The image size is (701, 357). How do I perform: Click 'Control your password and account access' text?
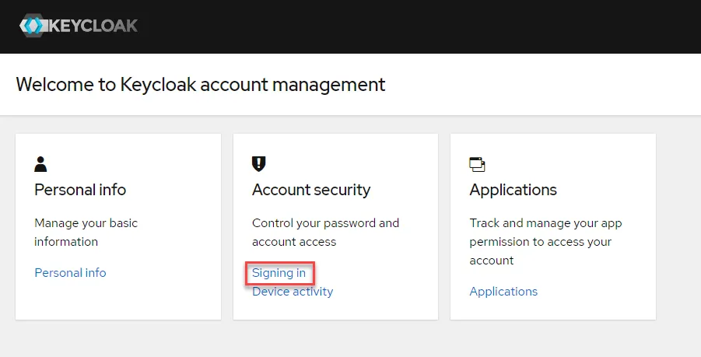tap(325, 233)
